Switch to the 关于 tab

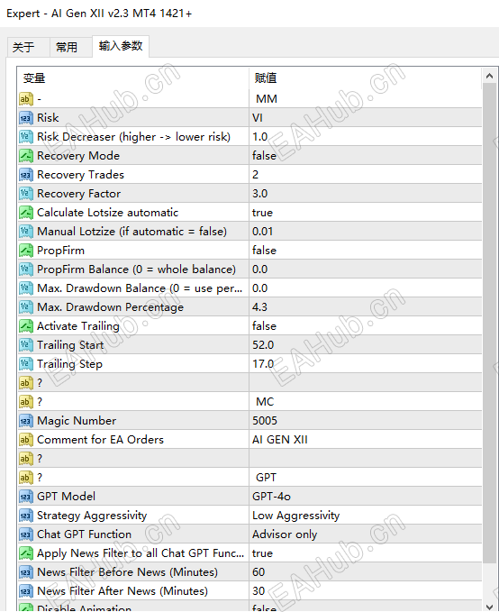pos(28,47)
